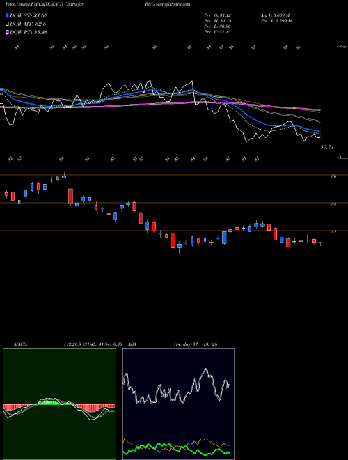Viewport: 348px width, 460px height.
Task: Click the 'Avg V: 0.089 M' volume text
Action: point(275,15)
